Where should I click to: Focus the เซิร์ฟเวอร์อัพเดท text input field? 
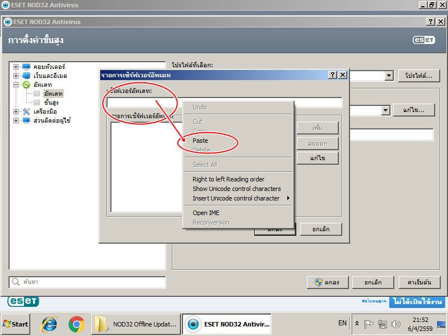point(225,102)
